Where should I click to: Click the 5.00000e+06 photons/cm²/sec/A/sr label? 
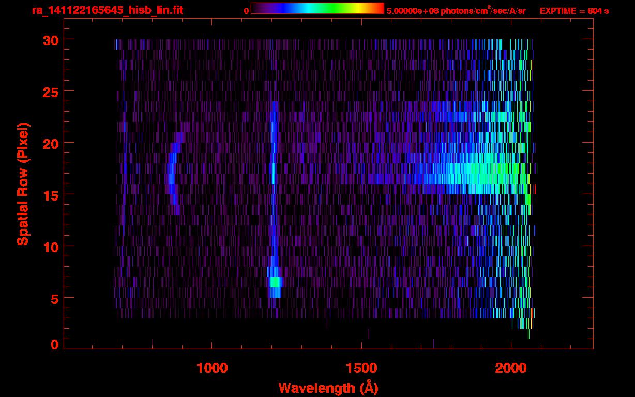point(456,11)
